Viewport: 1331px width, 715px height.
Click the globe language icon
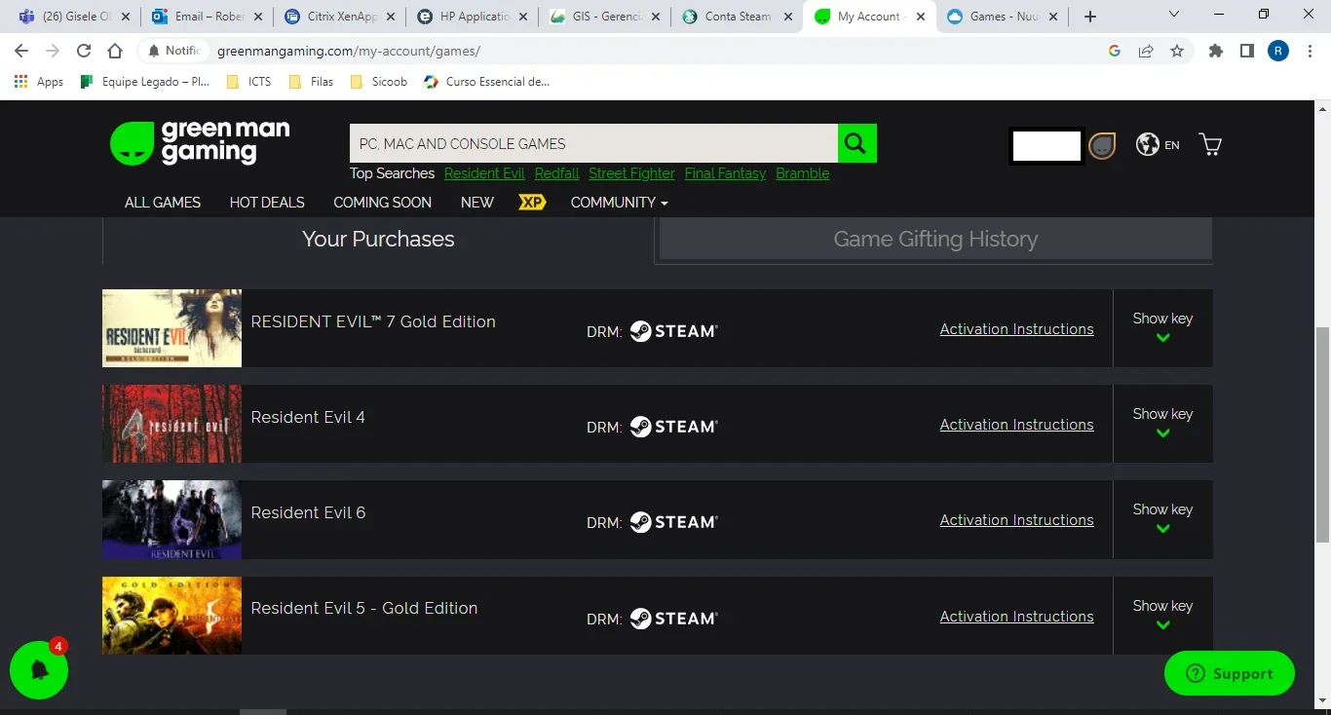click(x=1148, y=144)
